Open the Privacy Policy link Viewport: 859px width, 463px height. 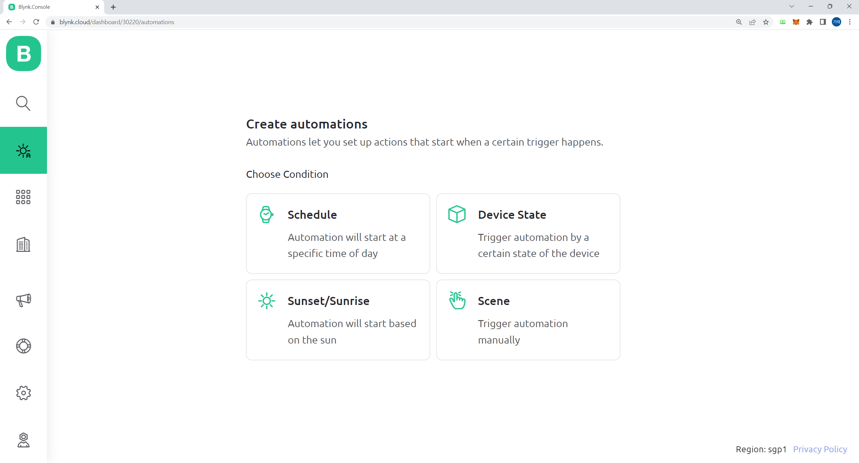[x=820, y=449]
